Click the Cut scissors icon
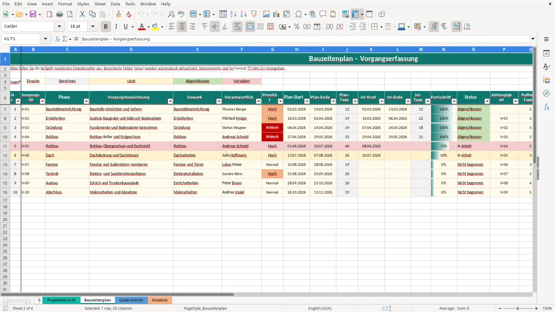This screenshot has height=312, width=555. coord(82,14)
